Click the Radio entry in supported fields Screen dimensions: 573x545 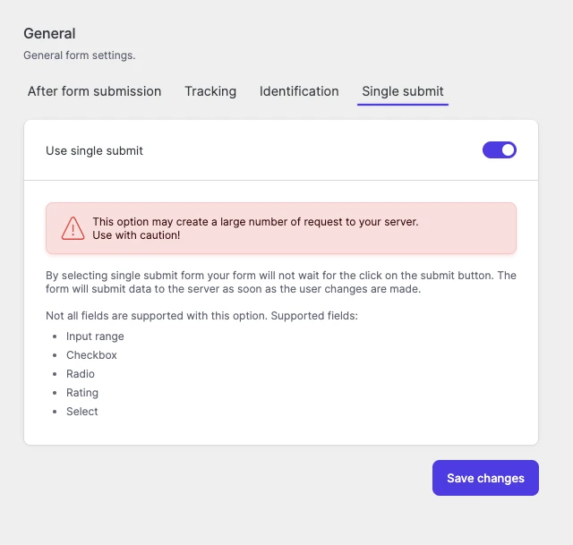coord(81,374)
